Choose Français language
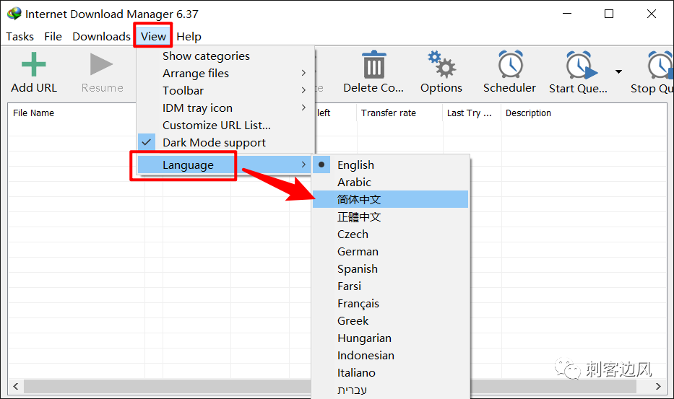674x399 pixels. tap(390, 303)
